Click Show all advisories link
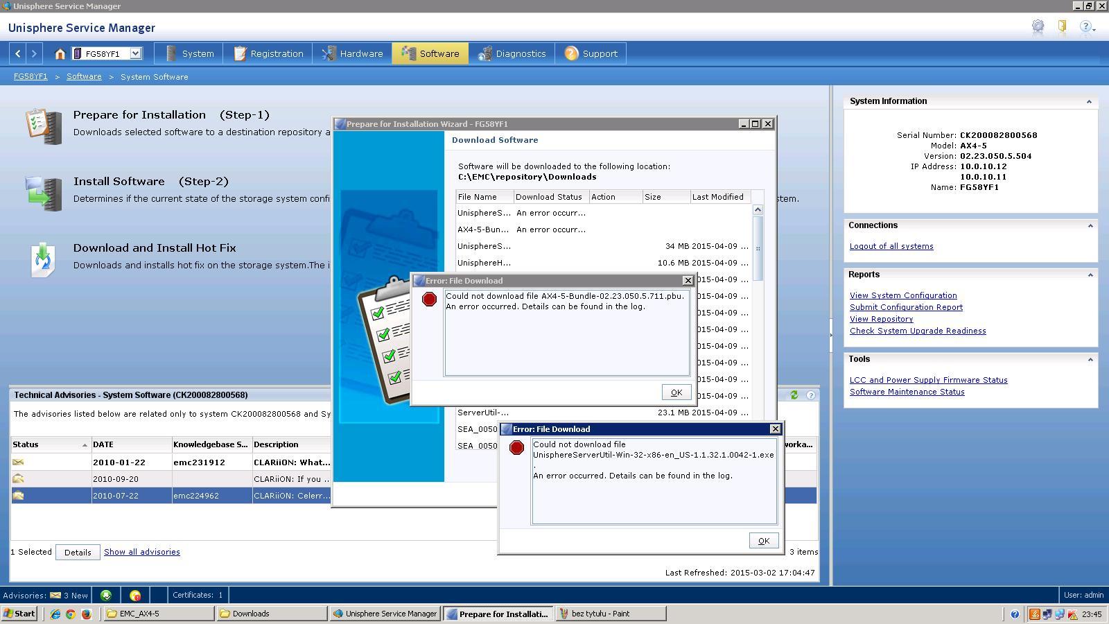 (141, 552)
